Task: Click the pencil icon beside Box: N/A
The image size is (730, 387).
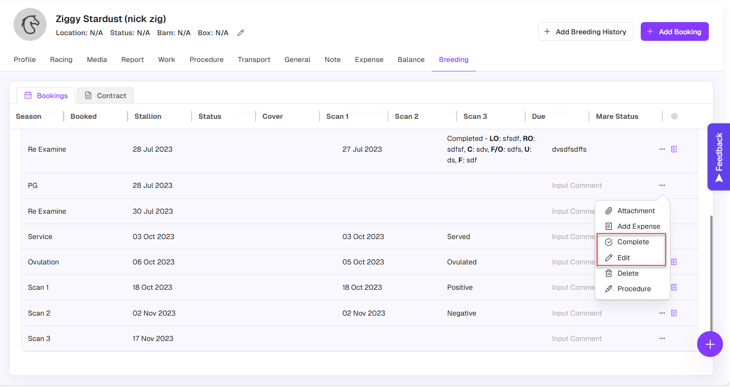Action: pyautogui.click(x=241, y=33)
